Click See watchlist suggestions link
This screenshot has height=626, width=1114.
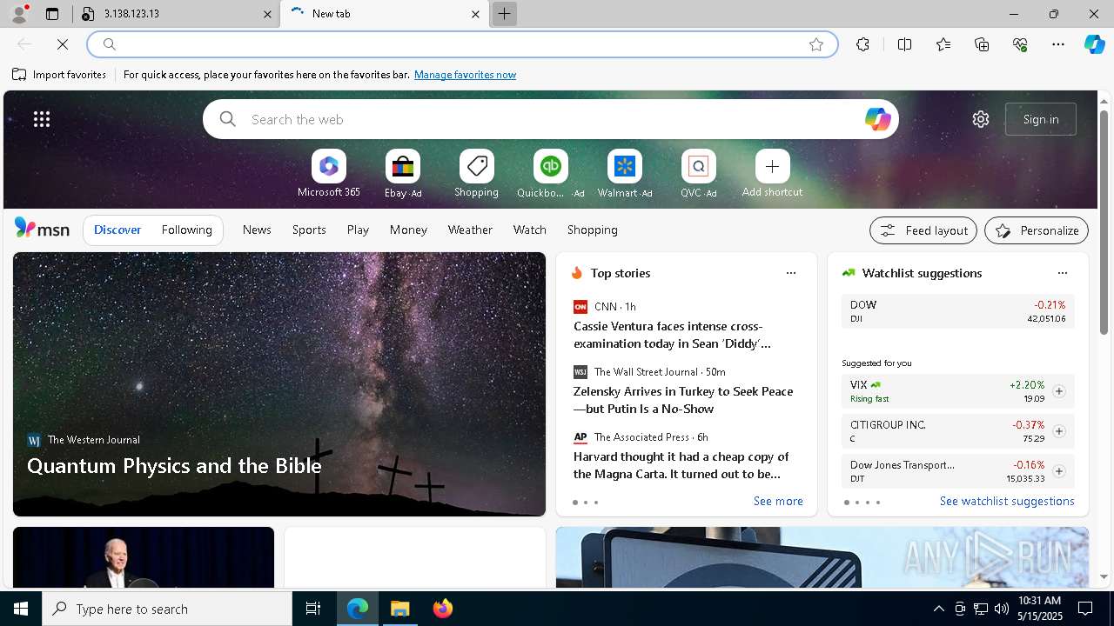click(1007, 501)
